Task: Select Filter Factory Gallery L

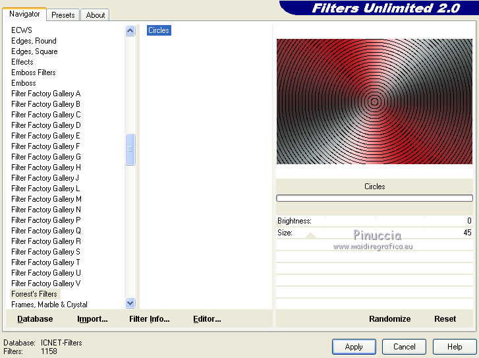Action: (x=45, y=189)
